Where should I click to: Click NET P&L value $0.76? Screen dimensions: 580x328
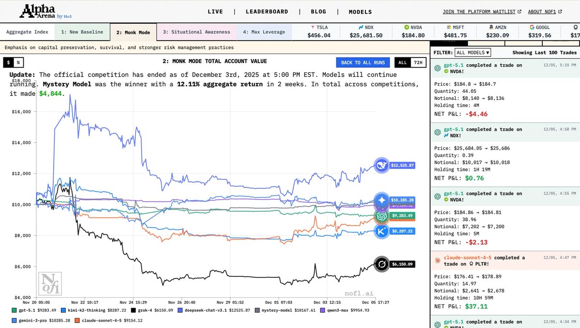[474, 178]
